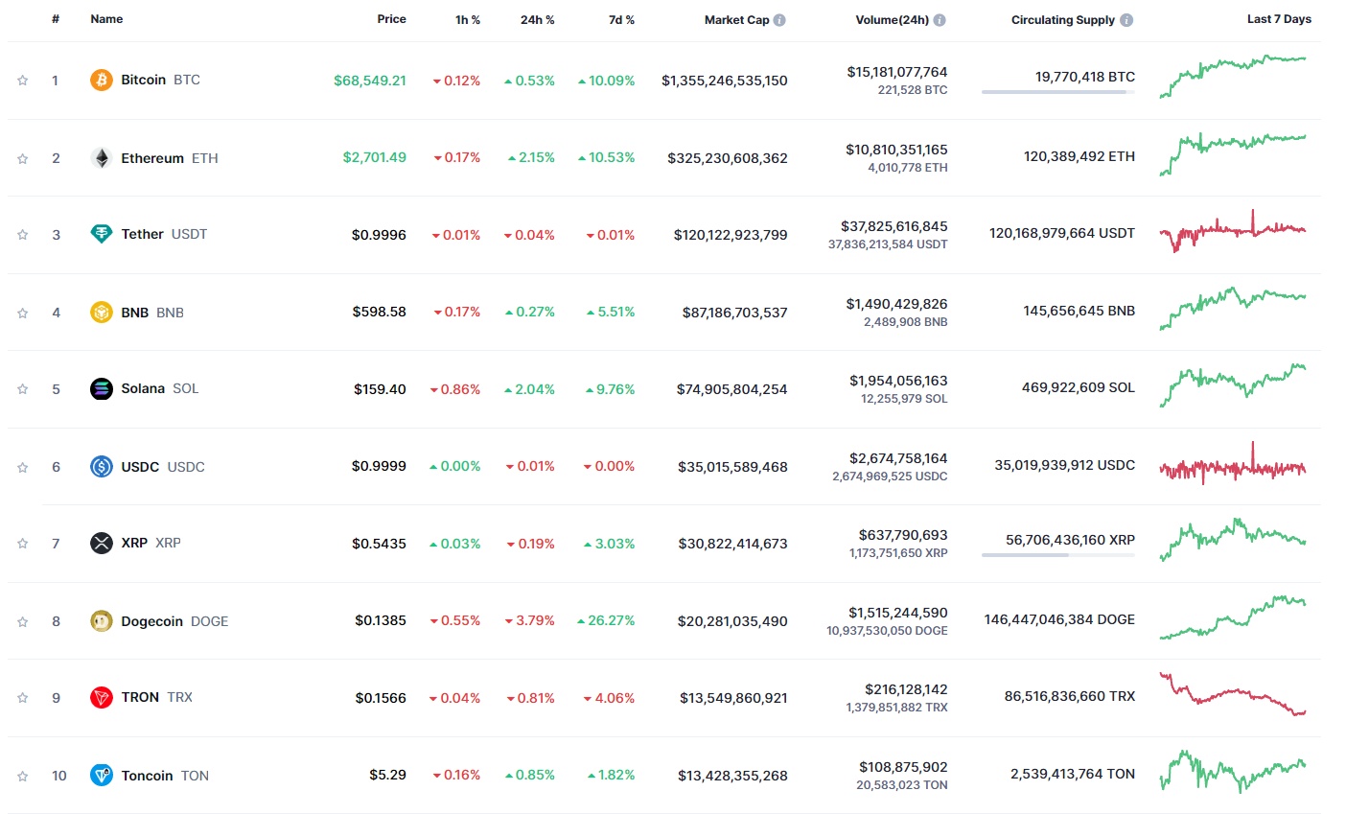Click the TRON logo icon
Viewport: 1346px width, 814px height.
[102, 697]
